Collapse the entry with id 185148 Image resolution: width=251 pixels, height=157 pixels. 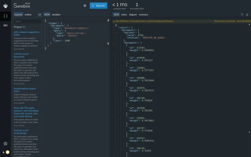tap(114, 96)
